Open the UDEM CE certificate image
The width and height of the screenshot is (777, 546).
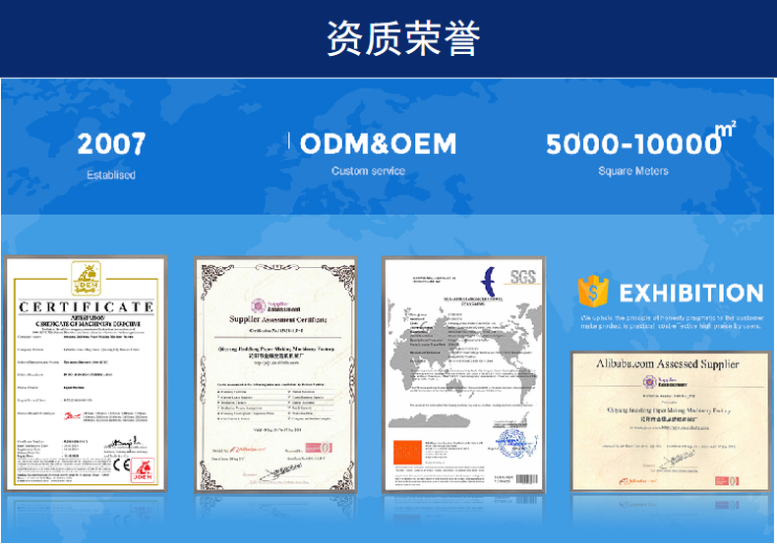pos(86,373)
